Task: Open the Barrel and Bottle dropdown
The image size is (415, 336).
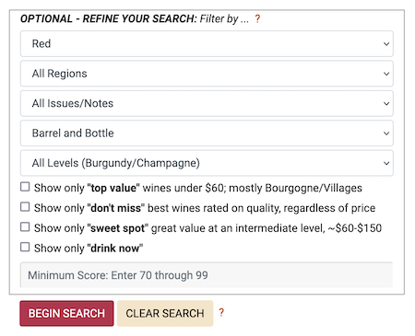Action: point(207,133)
